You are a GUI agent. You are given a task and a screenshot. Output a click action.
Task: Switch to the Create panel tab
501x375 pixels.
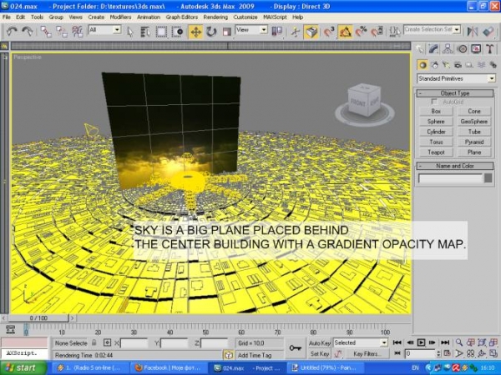coord(420,49)
